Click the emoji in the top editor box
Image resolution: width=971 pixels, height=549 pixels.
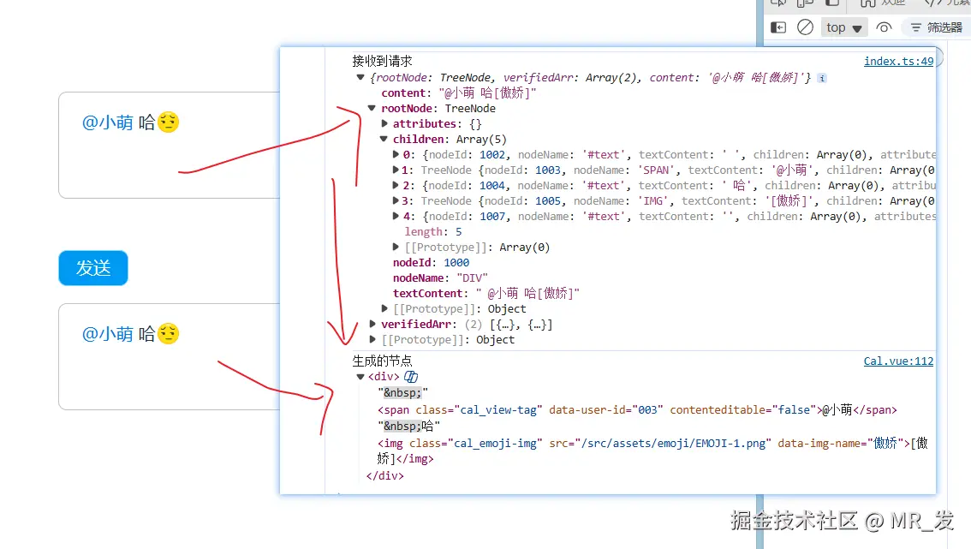(x=168, y=122)
